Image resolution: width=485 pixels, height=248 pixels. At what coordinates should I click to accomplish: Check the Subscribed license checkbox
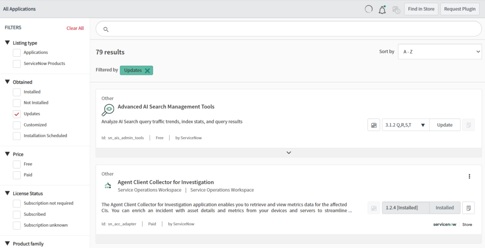tap(17, 214)
